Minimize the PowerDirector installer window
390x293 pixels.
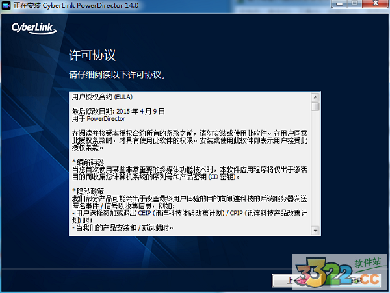coord(339,4)
